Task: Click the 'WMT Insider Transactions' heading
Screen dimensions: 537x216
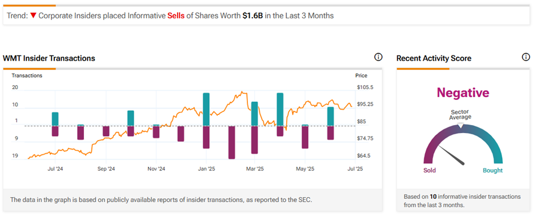Action: pyautogui.click(x=49, y=58)
